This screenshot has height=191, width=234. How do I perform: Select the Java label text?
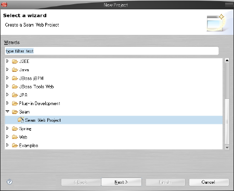coord(24,70)
